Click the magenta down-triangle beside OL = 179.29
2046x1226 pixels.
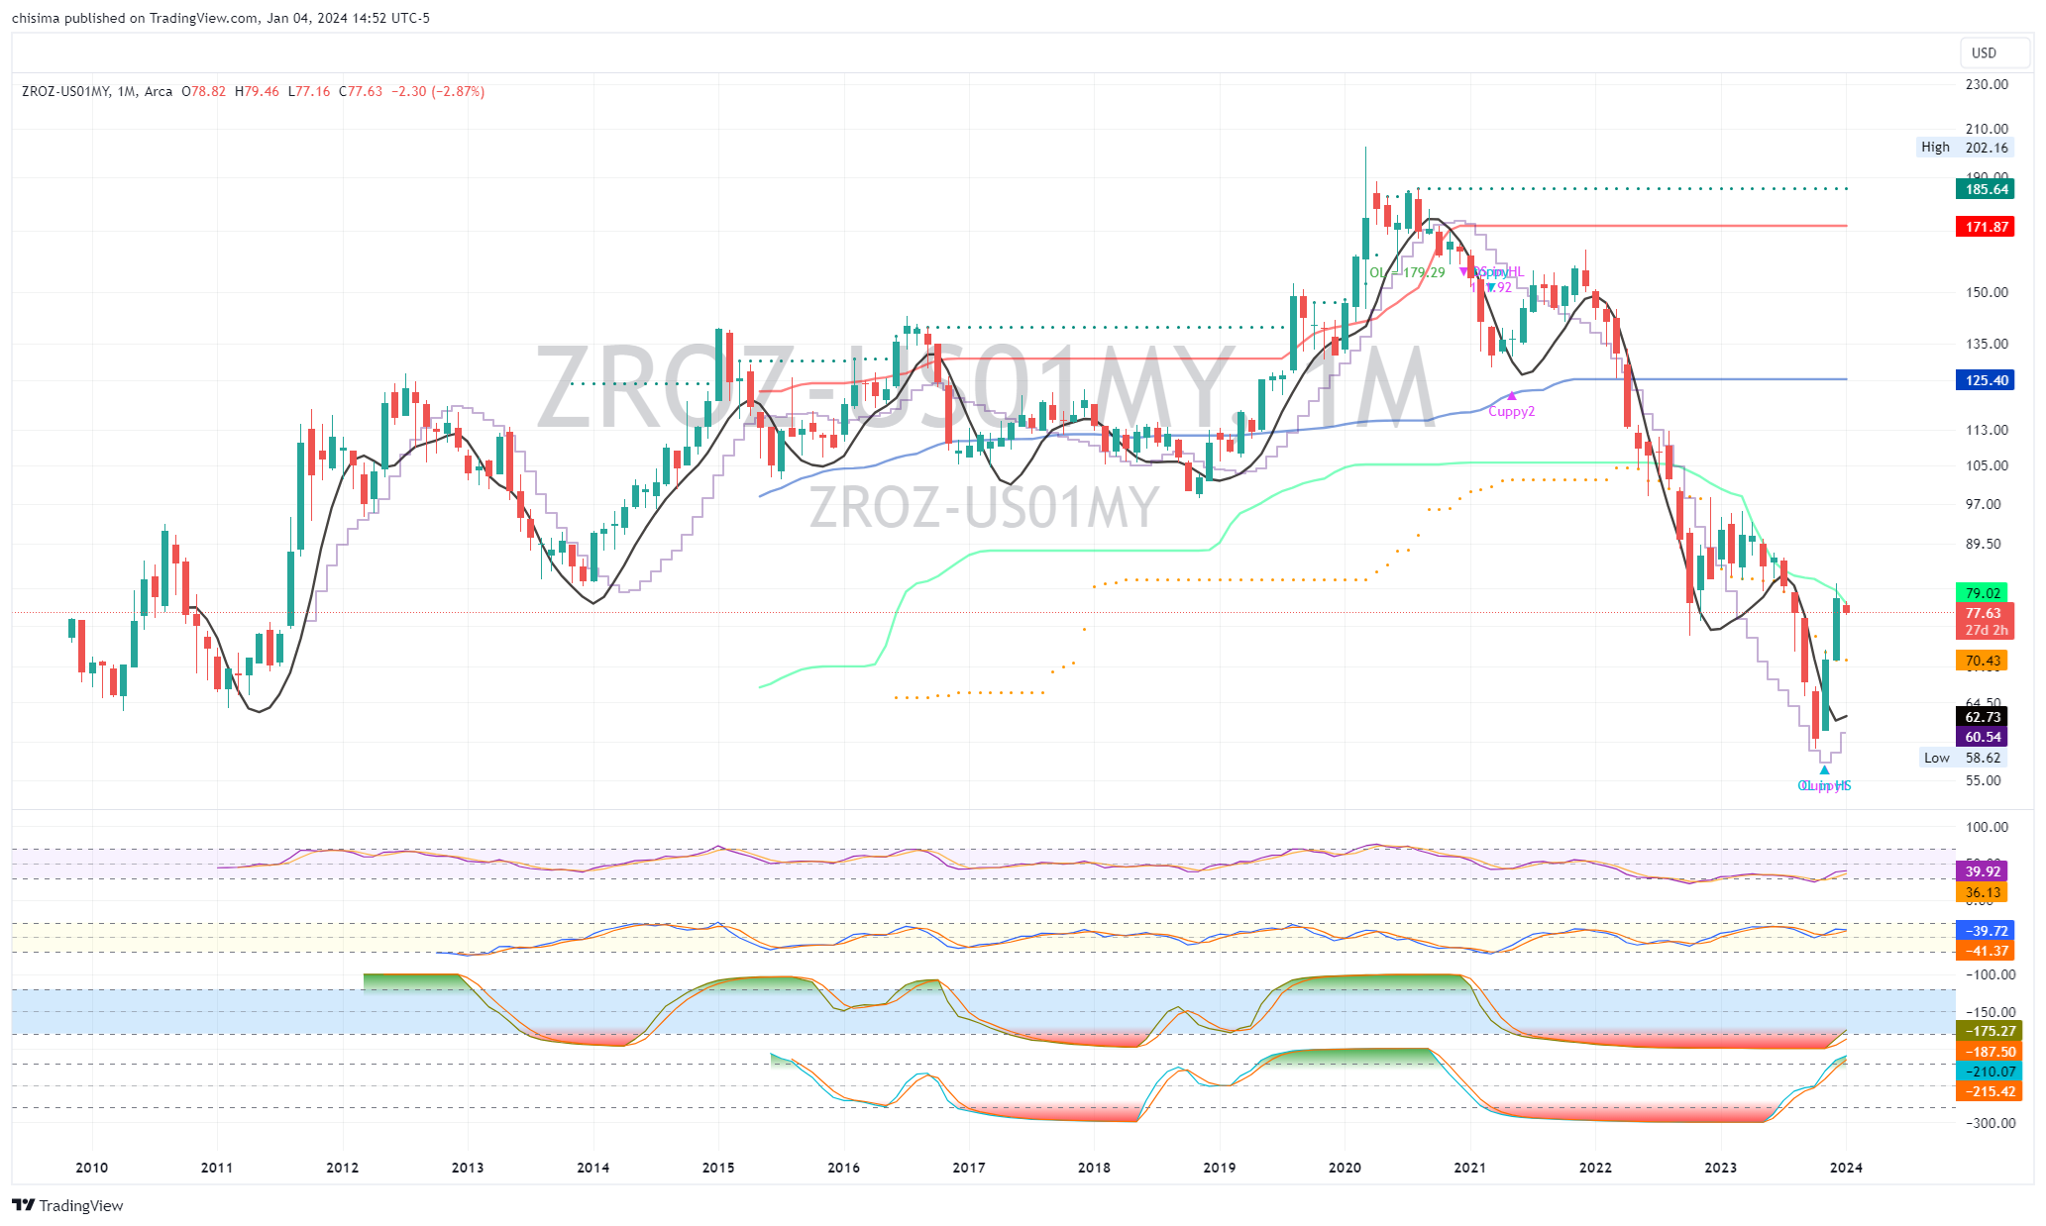point(1464,271)
